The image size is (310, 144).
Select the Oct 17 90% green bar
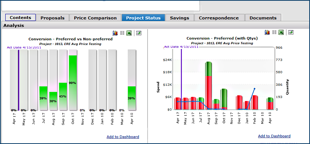point(72,83)
